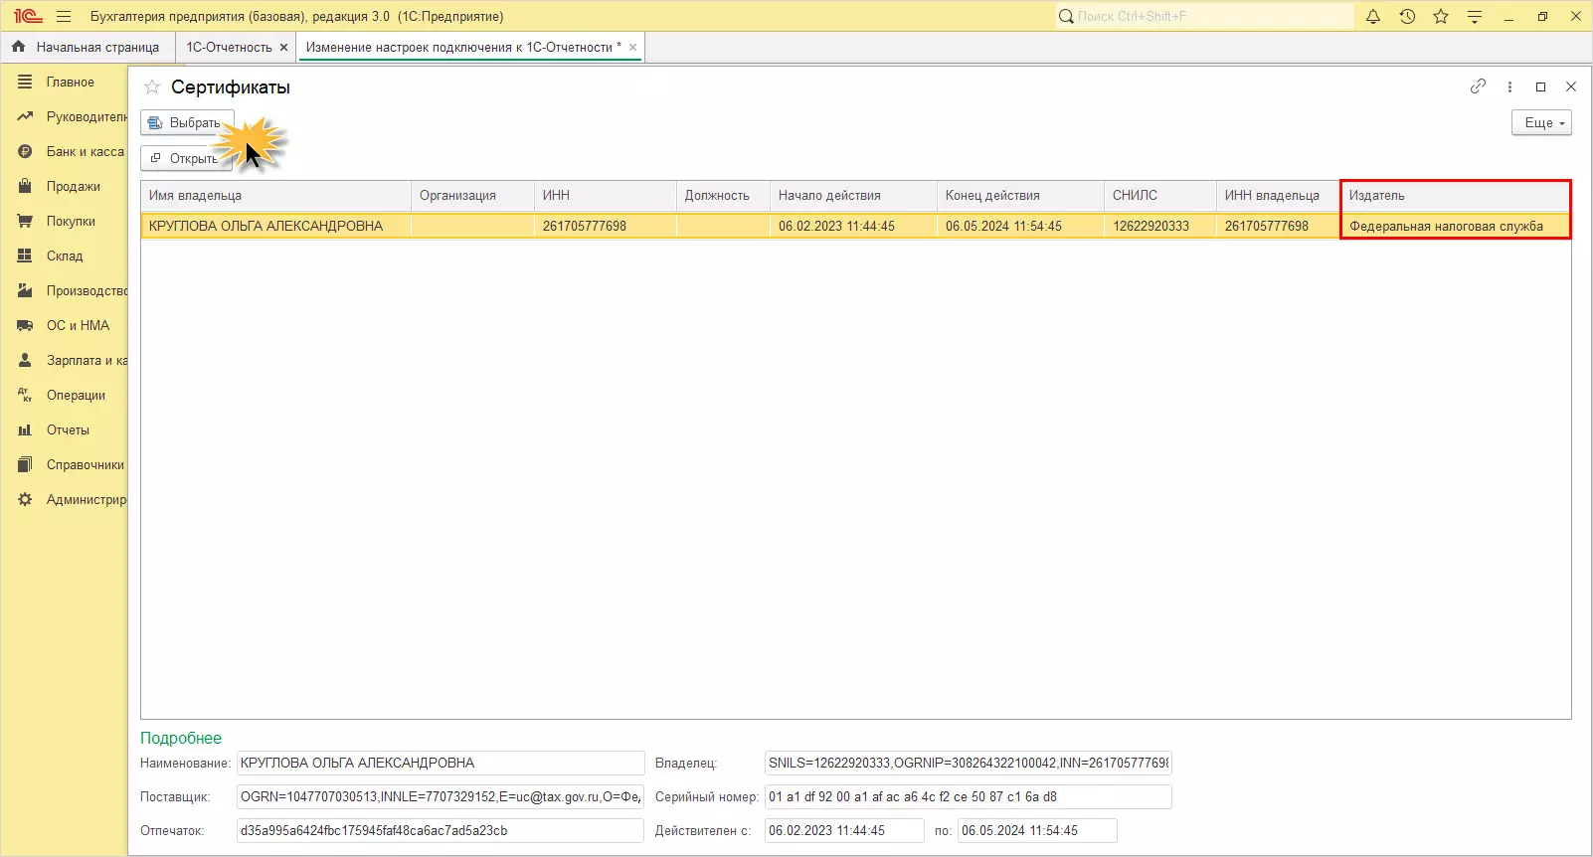Select the КРУГЛОВА ОЛЬГА АЛЕКСАНДРОВНА certificate row

[x=856, y=226]
